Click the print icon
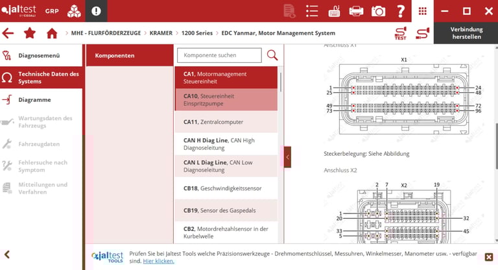The image size is (498, 270). pos(356,11)
